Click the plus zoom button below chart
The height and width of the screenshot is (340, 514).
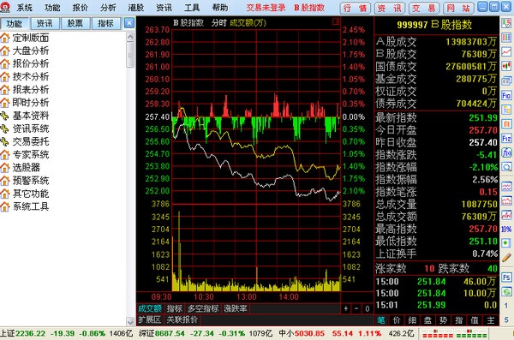[346, 308]
